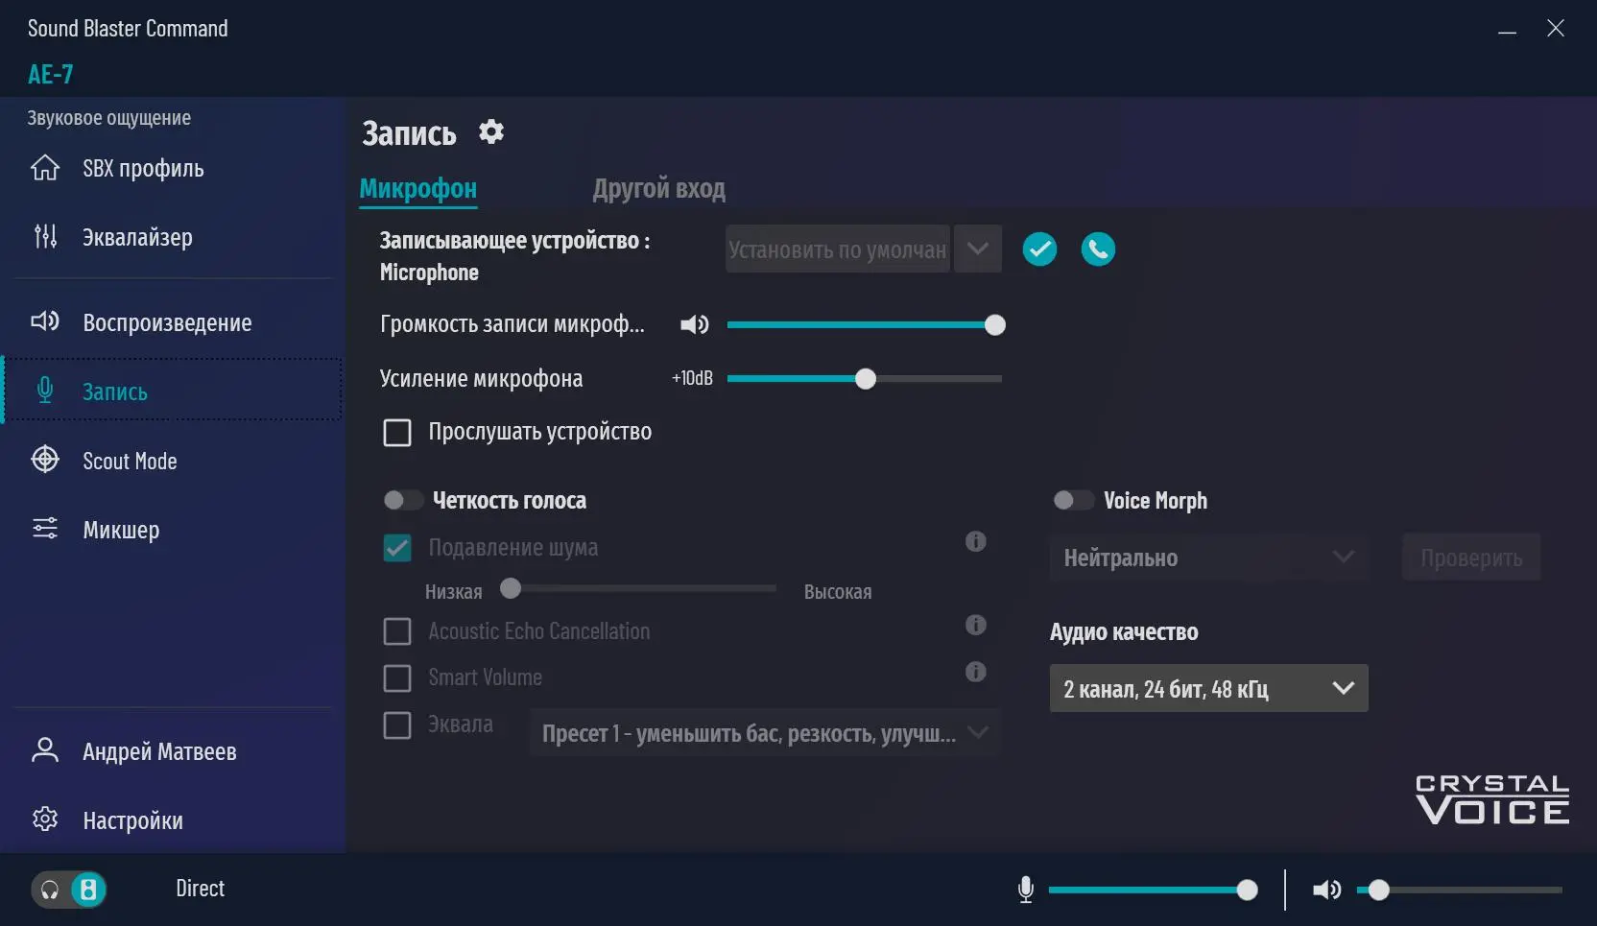Screen dimensions: 1597x926
Task: Click the microphone icon beside Запись in sidebar
Action: (45, 390)
